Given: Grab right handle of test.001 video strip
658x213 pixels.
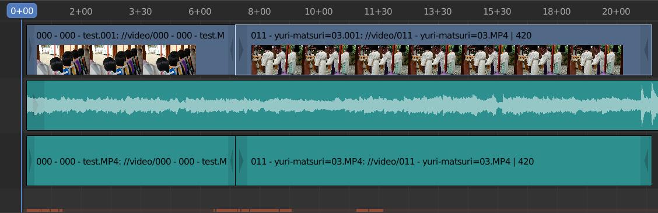Looking at the screenshot, I should coord(232,50).
